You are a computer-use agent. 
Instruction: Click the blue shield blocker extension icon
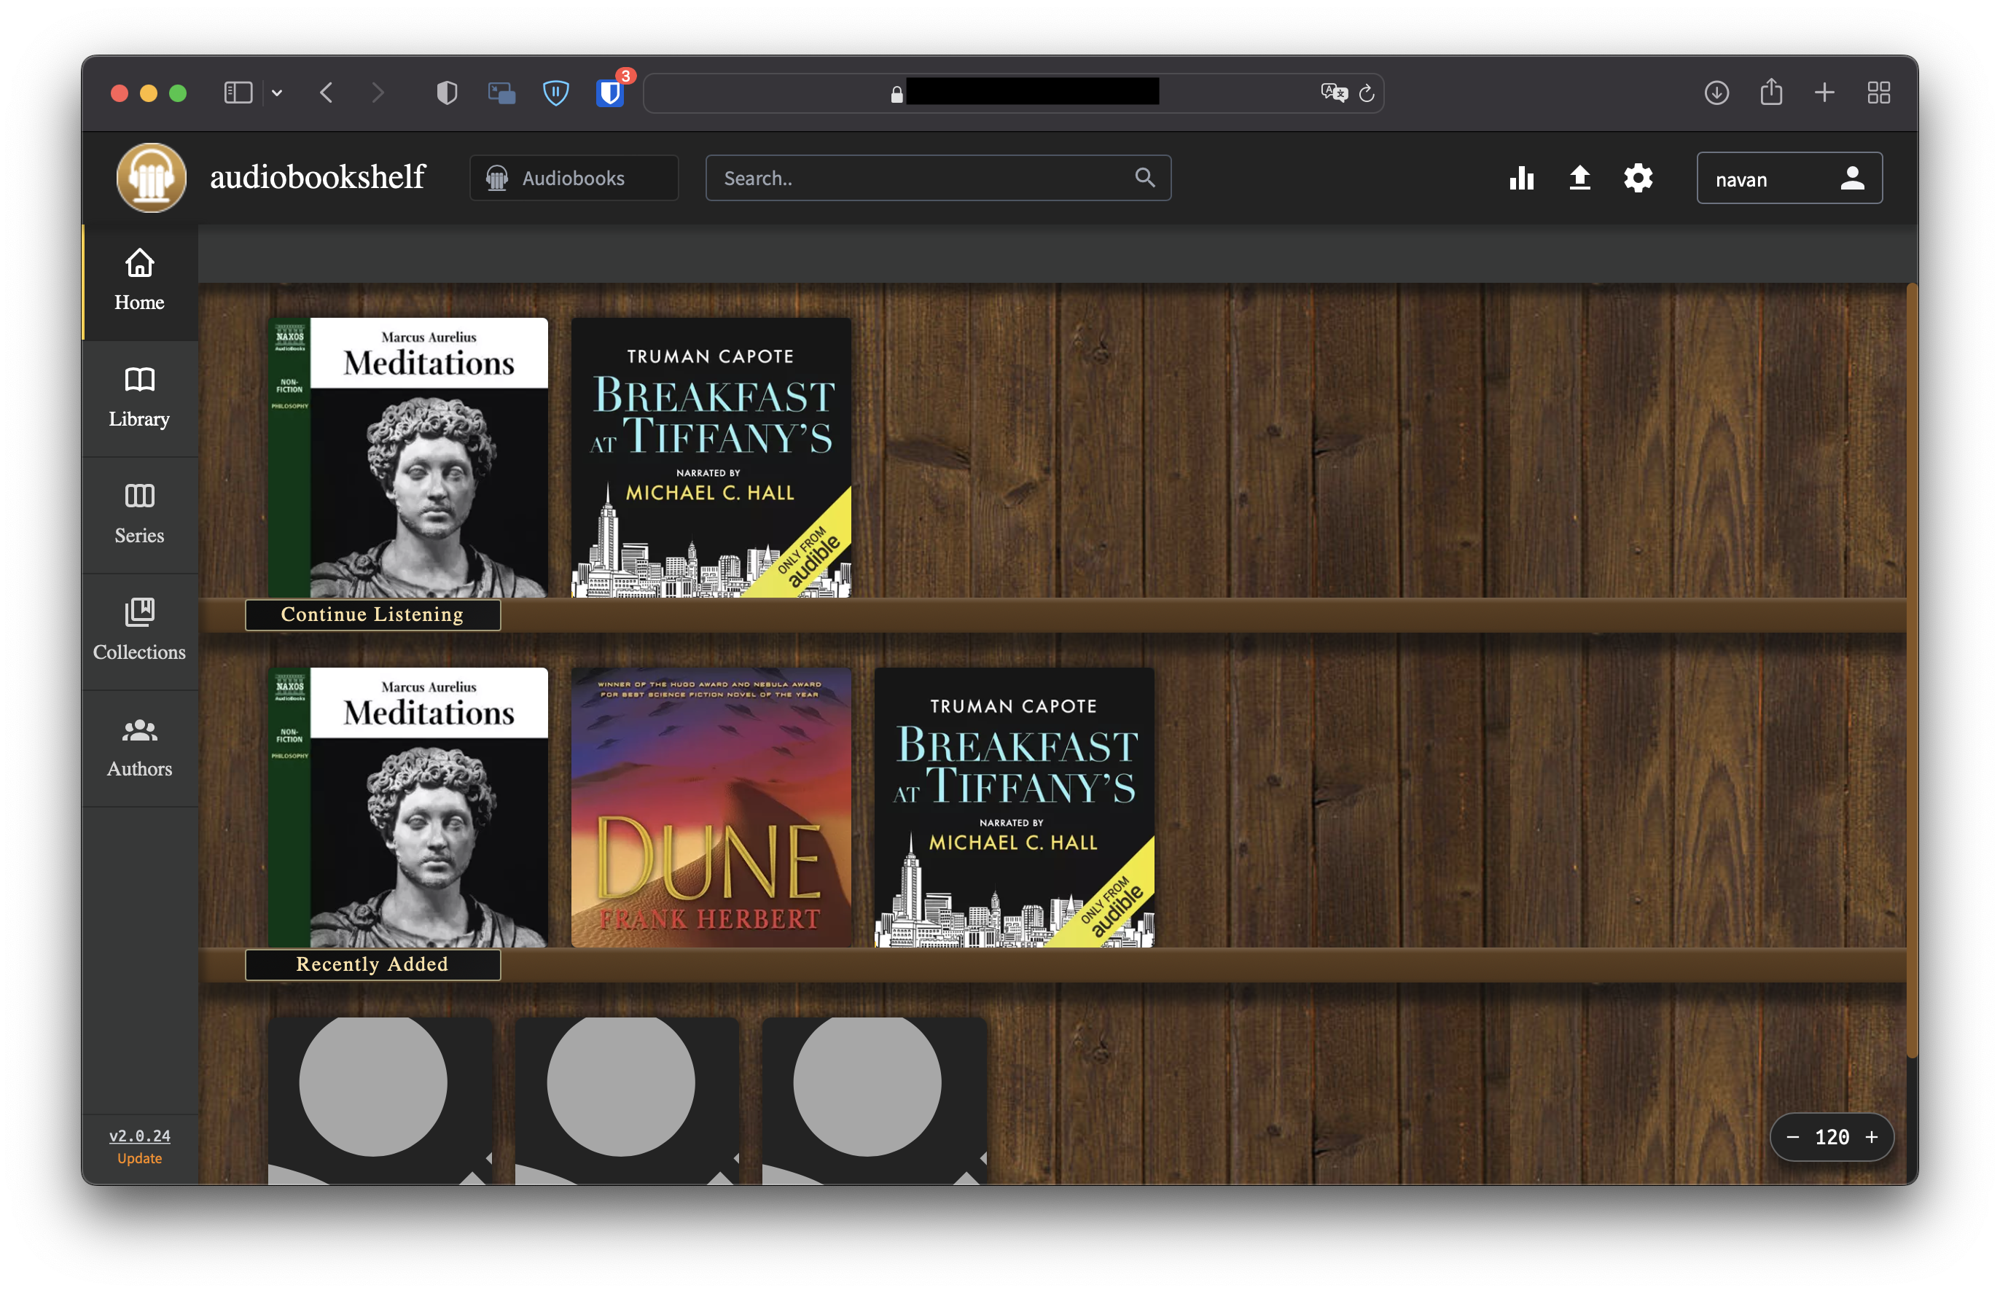(556, 93)
